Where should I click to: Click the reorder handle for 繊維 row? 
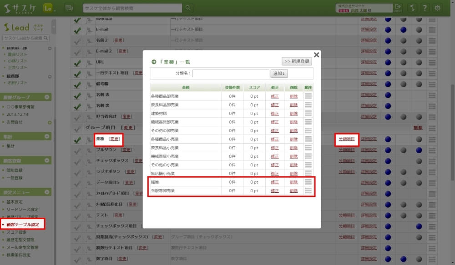coord(308,182)
